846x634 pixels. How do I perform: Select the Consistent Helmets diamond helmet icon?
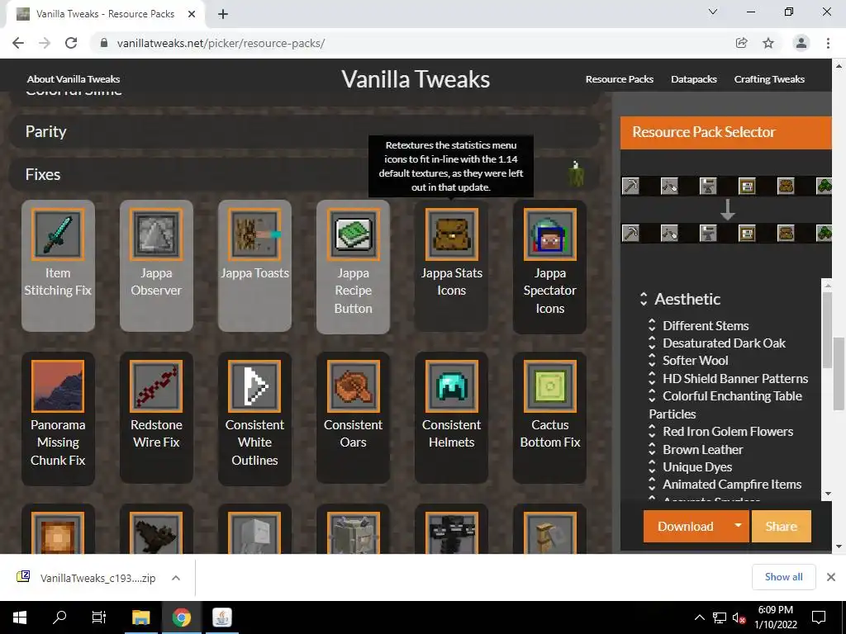tap(452, 386)
